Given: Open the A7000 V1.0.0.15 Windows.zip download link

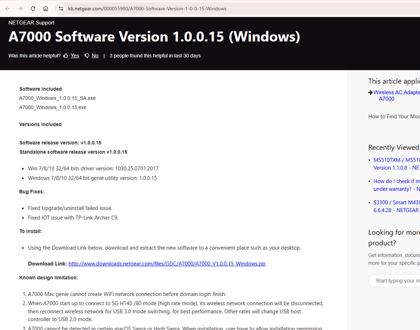Looking at the screenshot, I should click(166, 264).
